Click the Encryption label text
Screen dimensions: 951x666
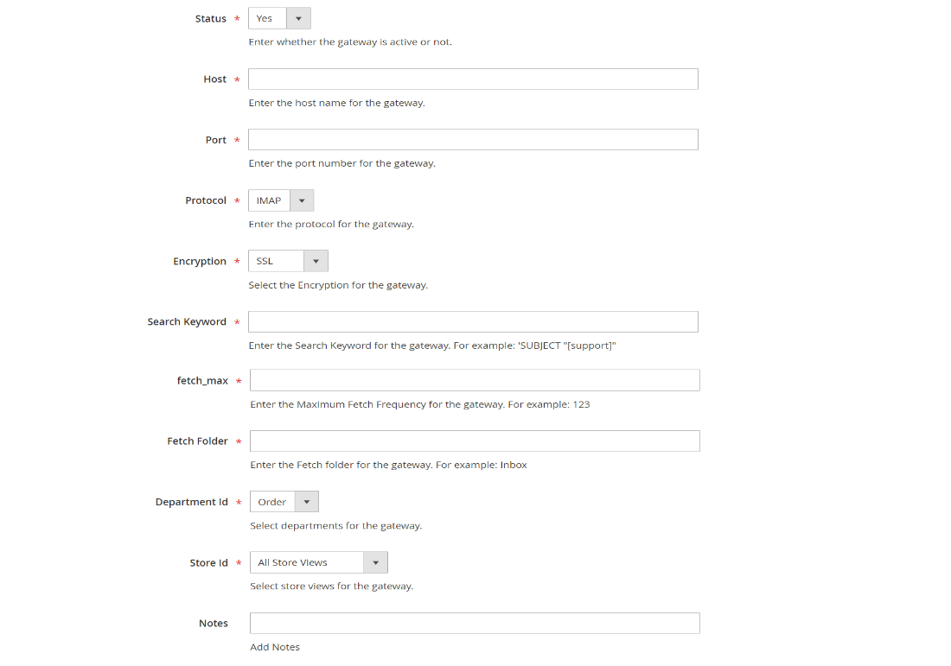(200, 261)
